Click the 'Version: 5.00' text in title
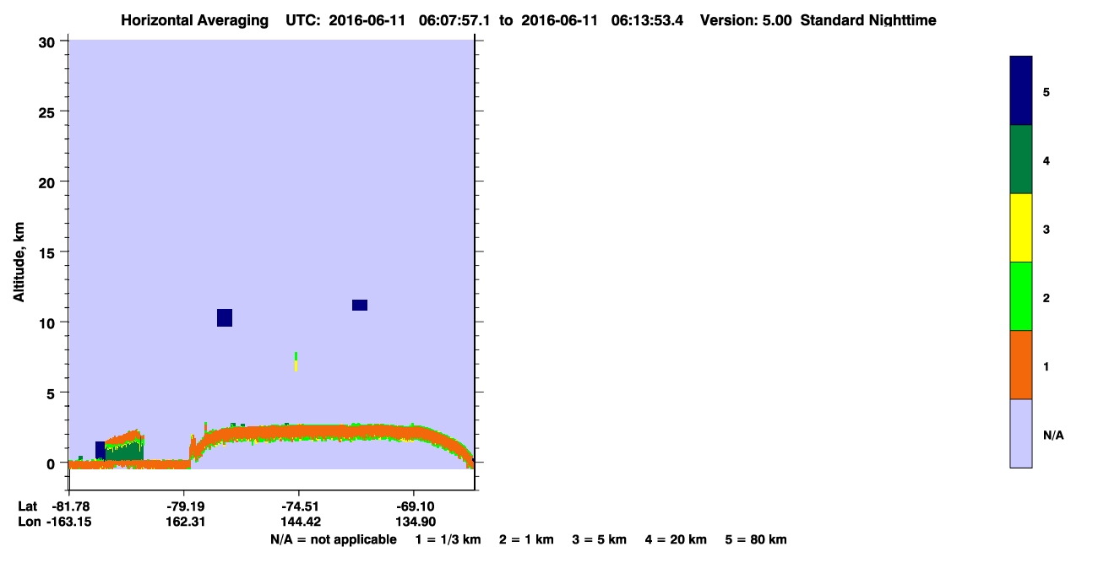This screenshot has width=1098, height=563. [x=746, y=20]
